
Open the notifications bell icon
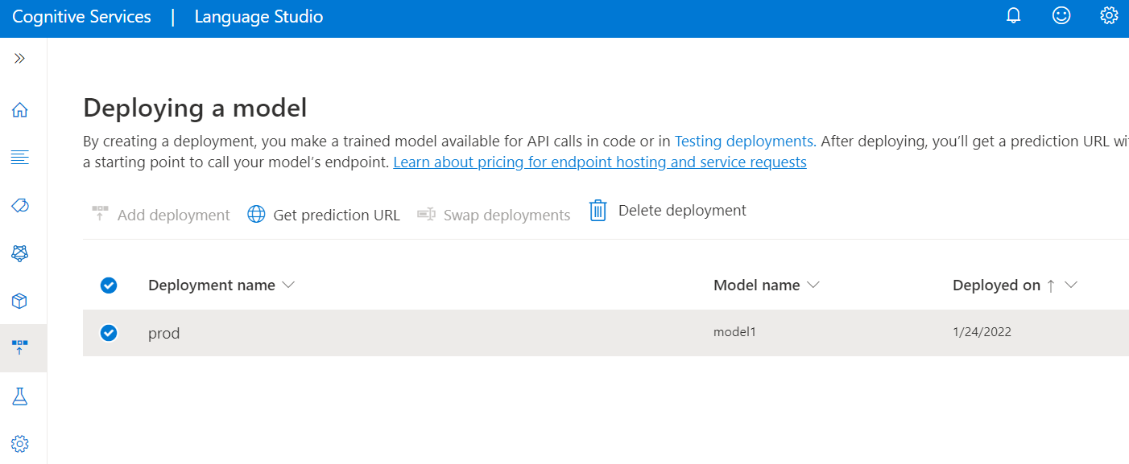point(1014,16)
